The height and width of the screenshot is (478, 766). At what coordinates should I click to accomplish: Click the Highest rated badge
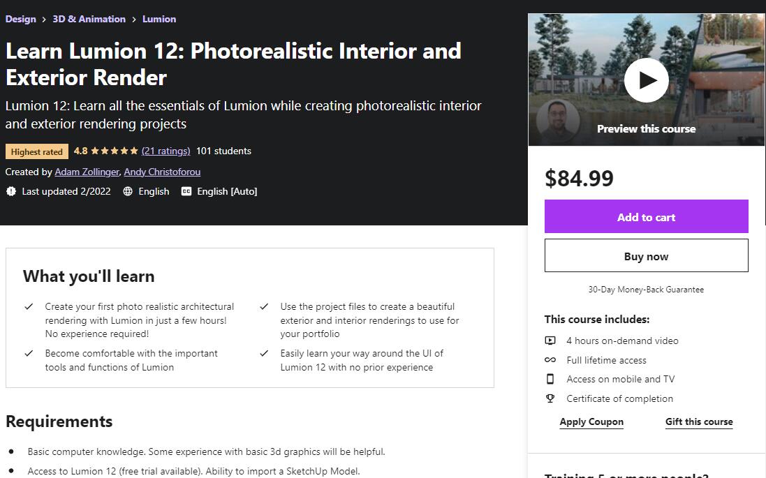[36, 151]
